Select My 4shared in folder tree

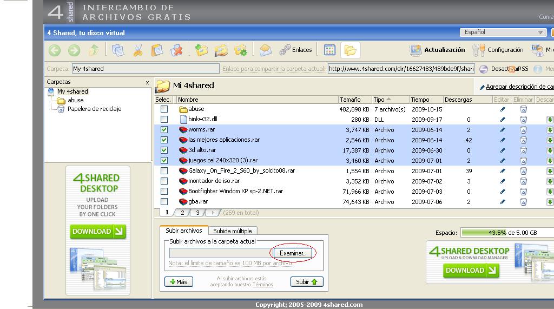pos(72,91)
